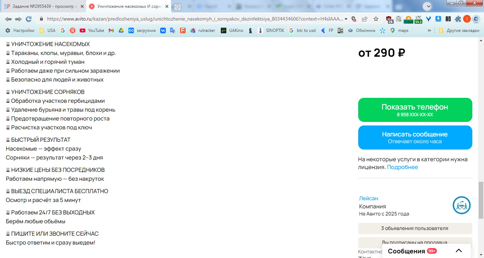Image resolution: width=484 pixels, height=258 pixels.
Task: Expand the Сообщения chat panel chevron
Action: click(x=458, y=251)
